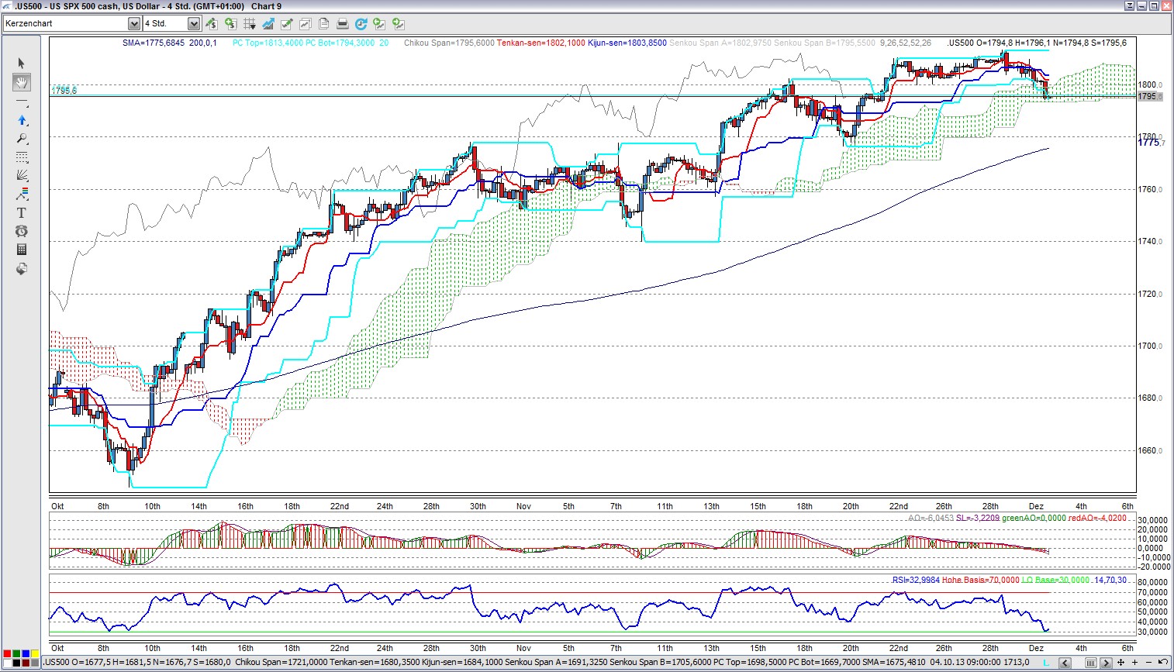Screen dimensions: 1174x672
Task: Open the 4 Std. timeframe dropdown
Action: click(194, 24)
